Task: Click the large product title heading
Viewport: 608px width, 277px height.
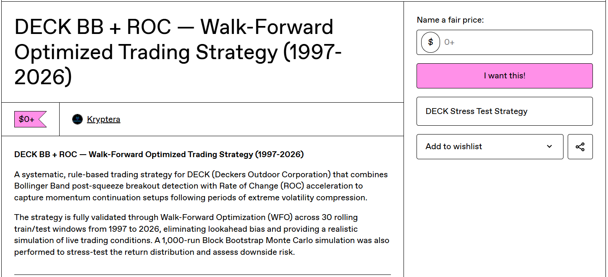Action: (178, 52)
